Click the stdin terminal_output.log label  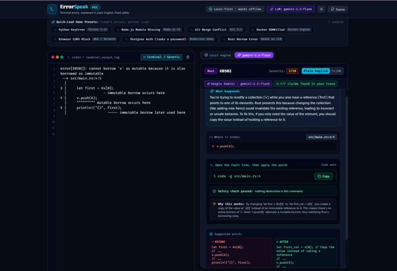click(x=96, y=57)
